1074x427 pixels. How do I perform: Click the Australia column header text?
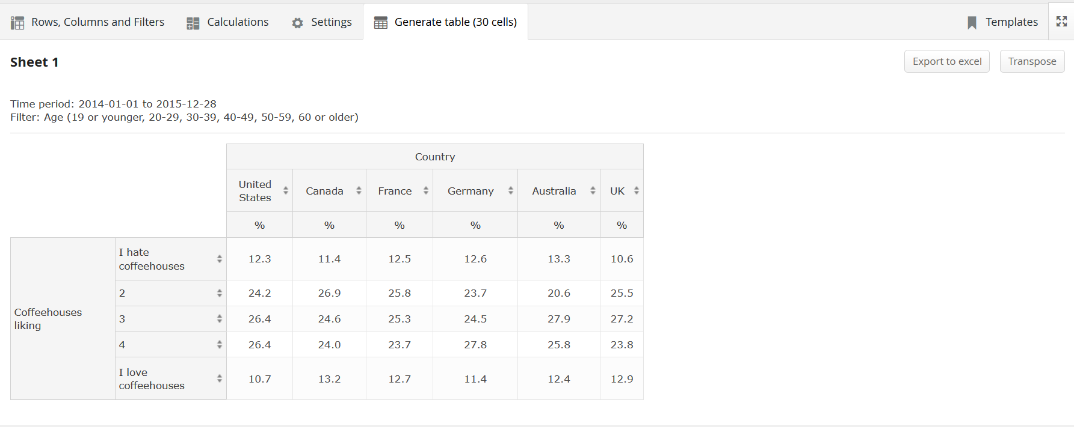tap(554, 191)
